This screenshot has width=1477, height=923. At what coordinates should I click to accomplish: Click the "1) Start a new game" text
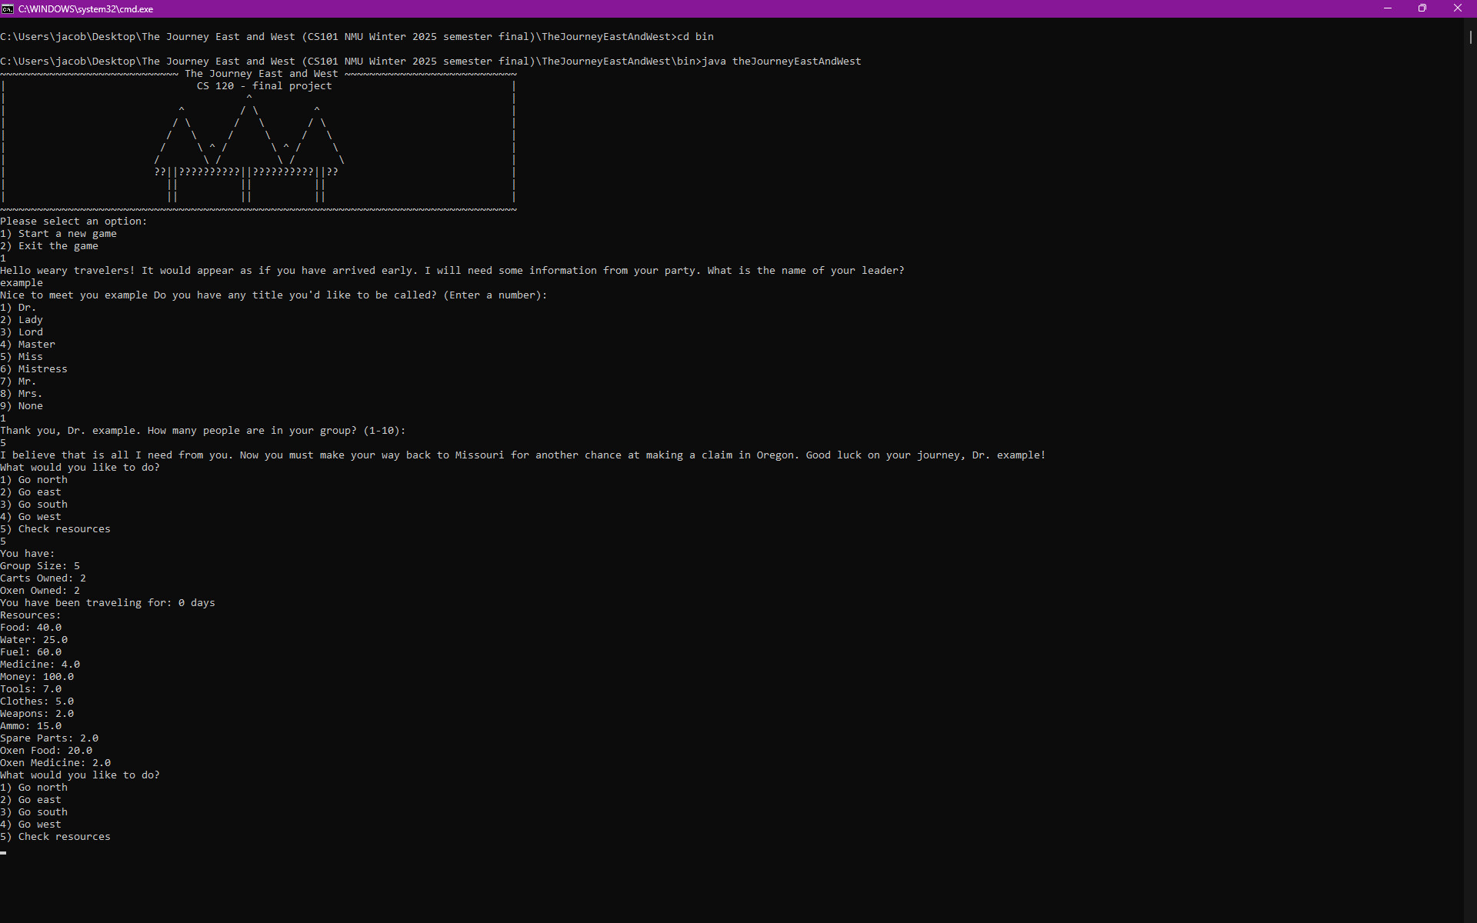pos(58,233)
